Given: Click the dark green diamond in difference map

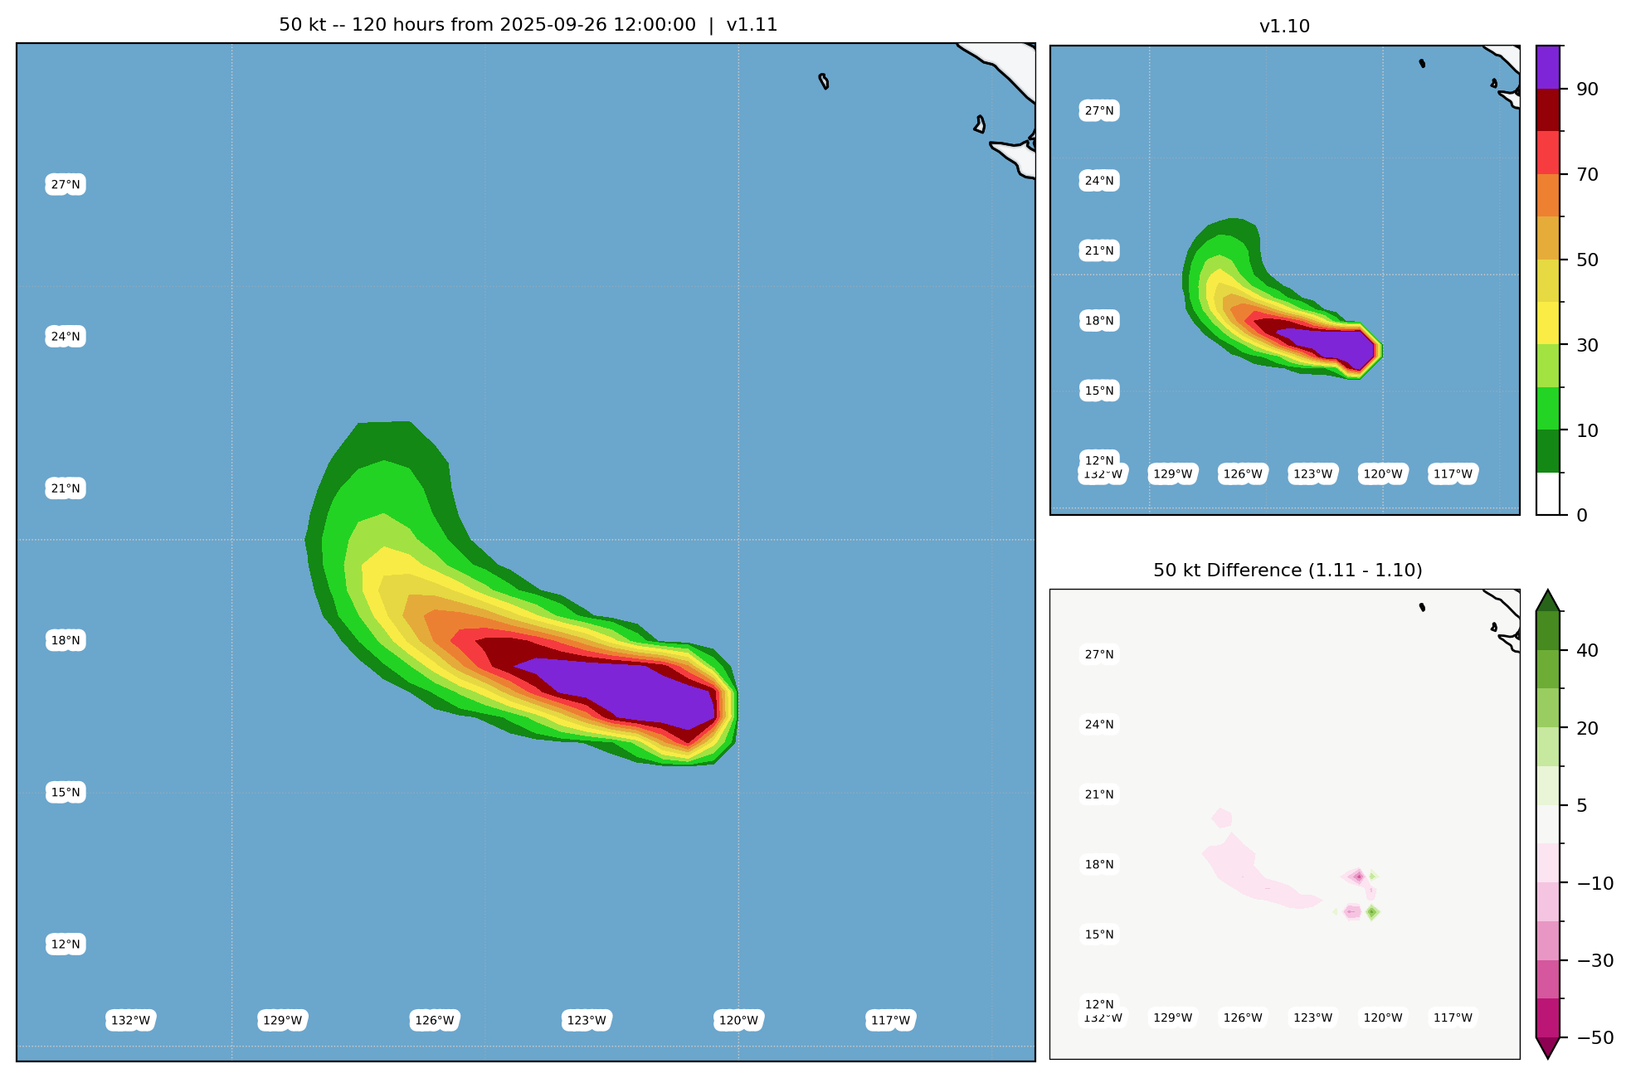Looking at the screenshot, I should [x=1372, y=912].
